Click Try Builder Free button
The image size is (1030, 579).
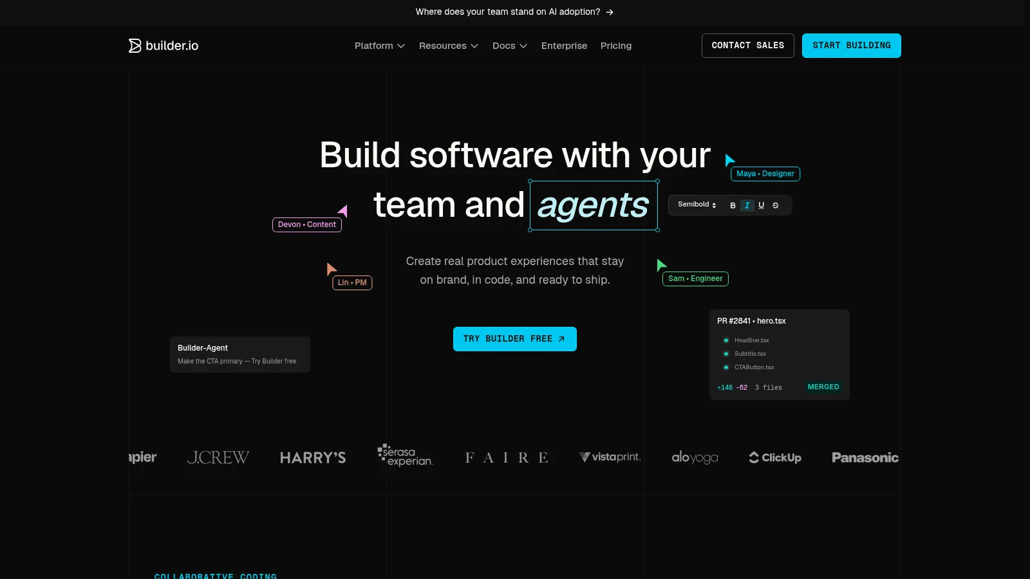coord(515,339)
